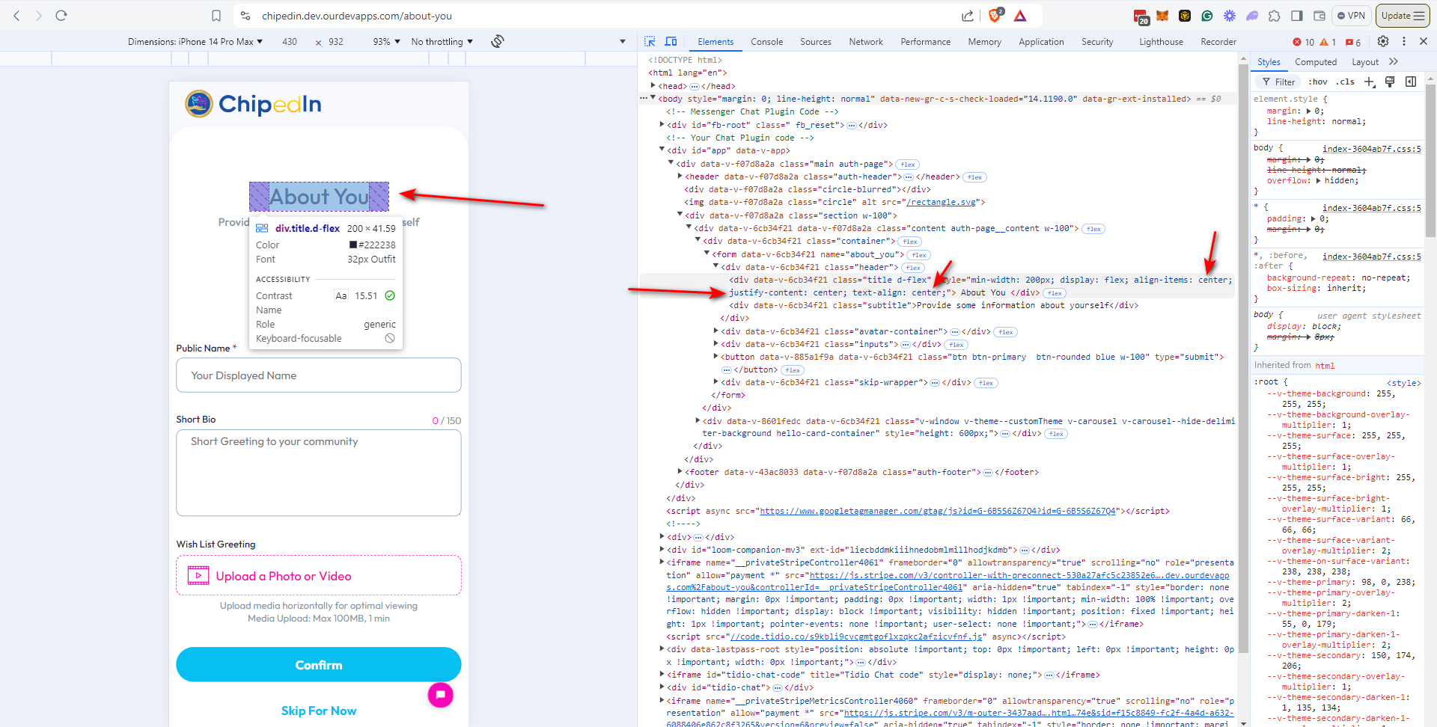This screenshot has height=727, width=1437.
Task: Go back using the browser back arrow
Action: [16, 15]
